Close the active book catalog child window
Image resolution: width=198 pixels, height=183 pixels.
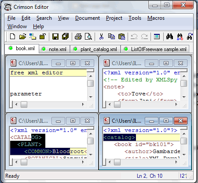click(180, 121)
